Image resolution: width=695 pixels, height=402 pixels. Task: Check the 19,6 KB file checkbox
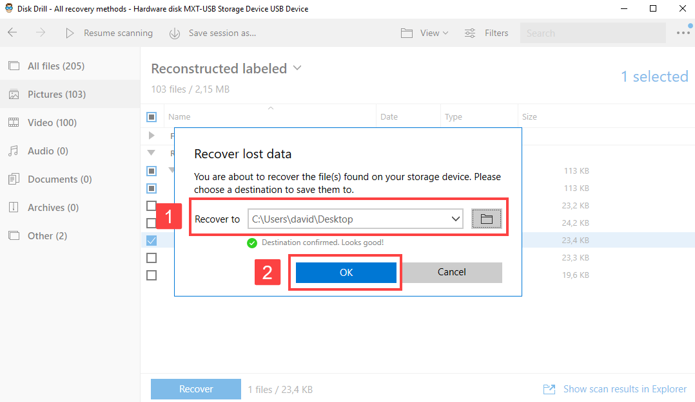tap(152, 275)
